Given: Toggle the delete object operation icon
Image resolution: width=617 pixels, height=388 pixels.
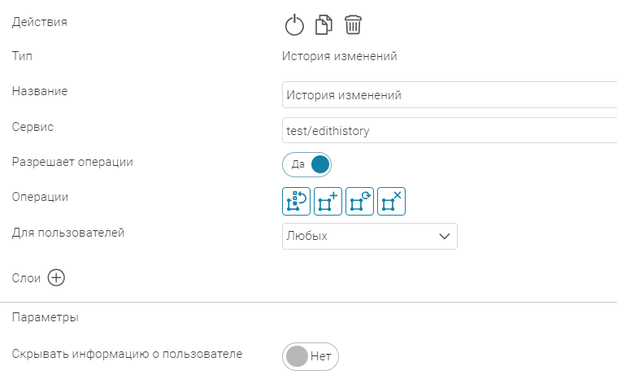Looking at the screenshot, I should 391,201.
